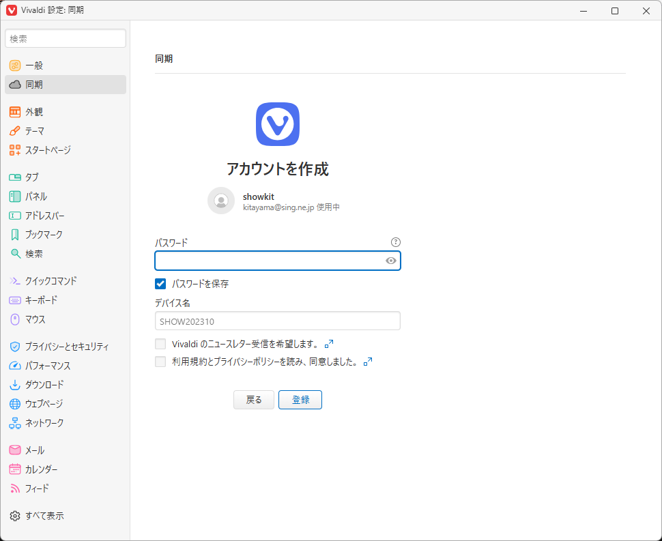Click the テーマ brush icon
The height and width of the screenshot is (541, 662).
pyautogui.click(x=15, y=131)
